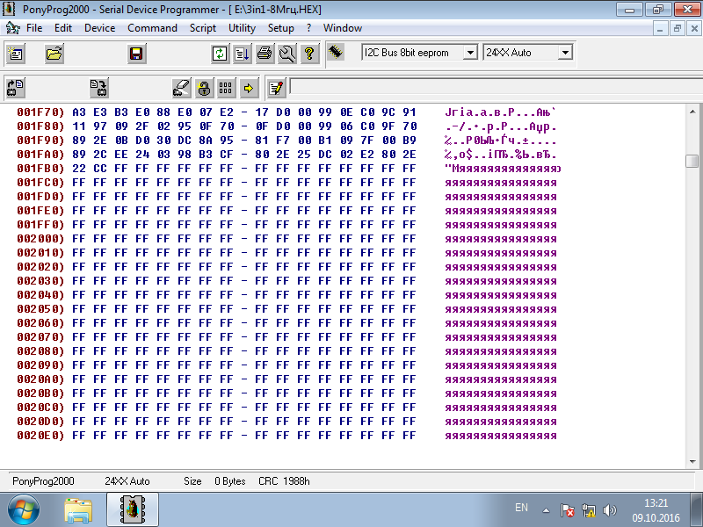Expand the I2C Bus 8bit eeprom dropdown
Viewport: 703px width, 527px height.
[469, 53]
